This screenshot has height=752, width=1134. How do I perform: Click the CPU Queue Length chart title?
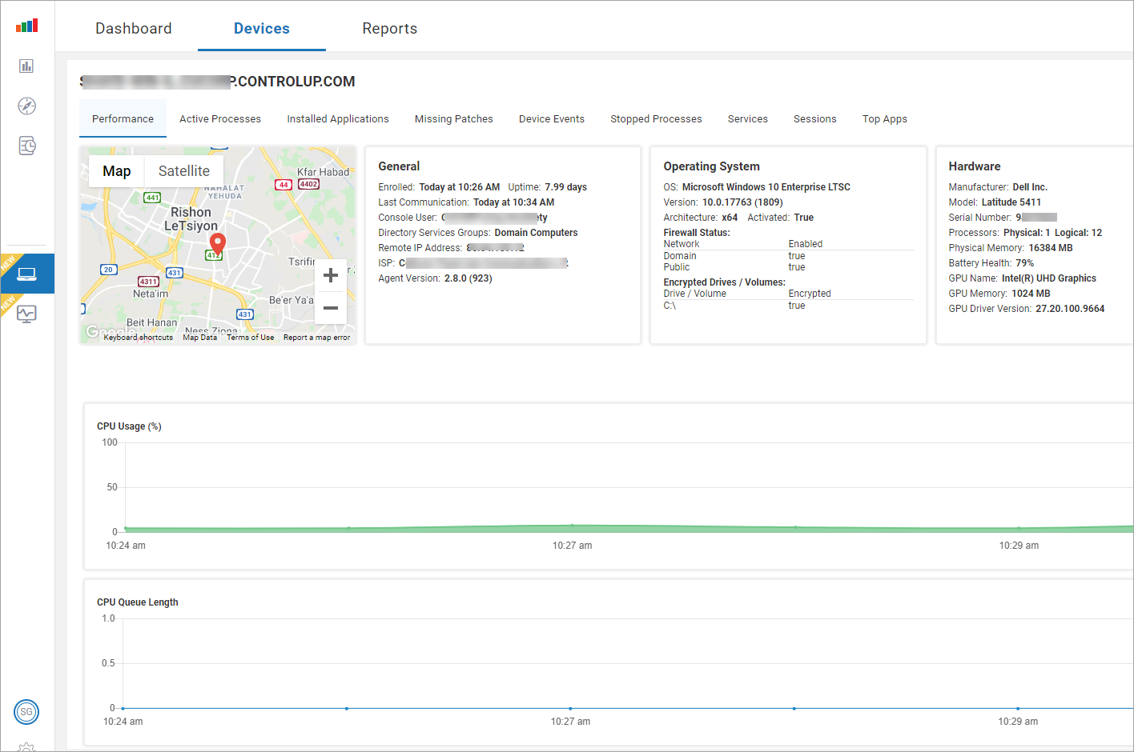(x=138, y=602)
